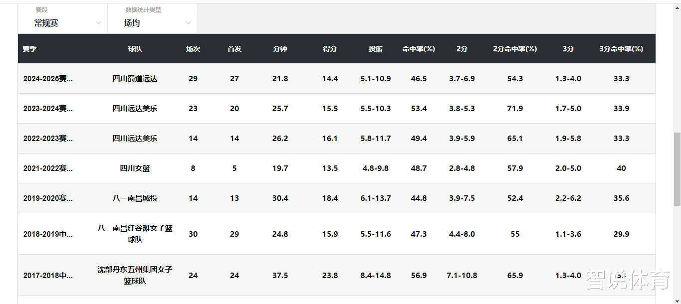Open the 赛段 常规赛 dropdown
This screenshot has width=681, height=304.
[x=63, y=18]
